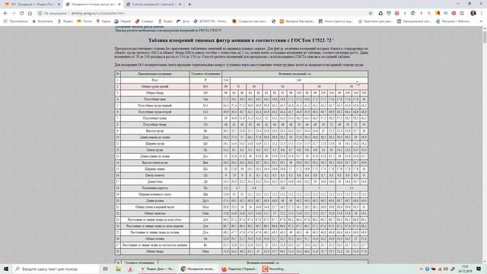Select the Обхват груди третий row
This screenshot has height=274, width=487.
241,87
